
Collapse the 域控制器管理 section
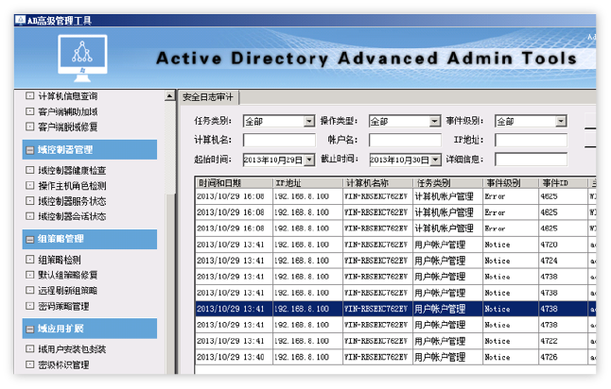click(30, 150)
